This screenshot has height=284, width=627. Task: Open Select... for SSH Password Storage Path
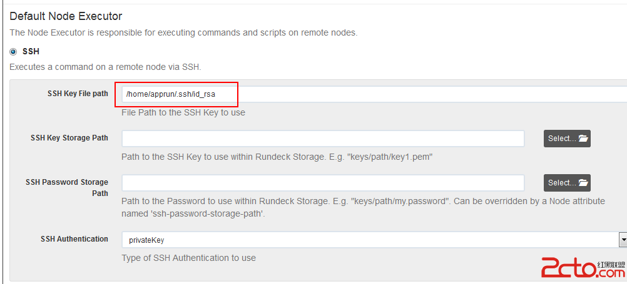(x=567, y=183)
